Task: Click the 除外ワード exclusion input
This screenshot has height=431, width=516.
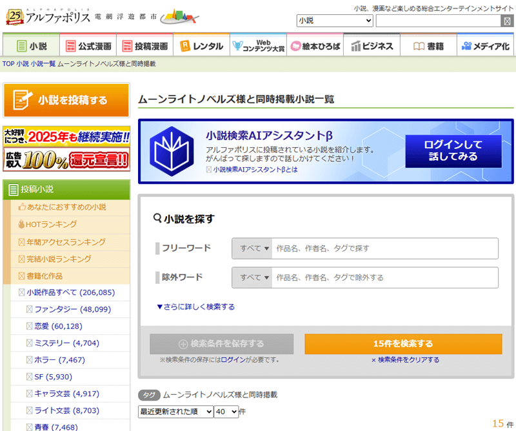Action: (x=385, y=277)
